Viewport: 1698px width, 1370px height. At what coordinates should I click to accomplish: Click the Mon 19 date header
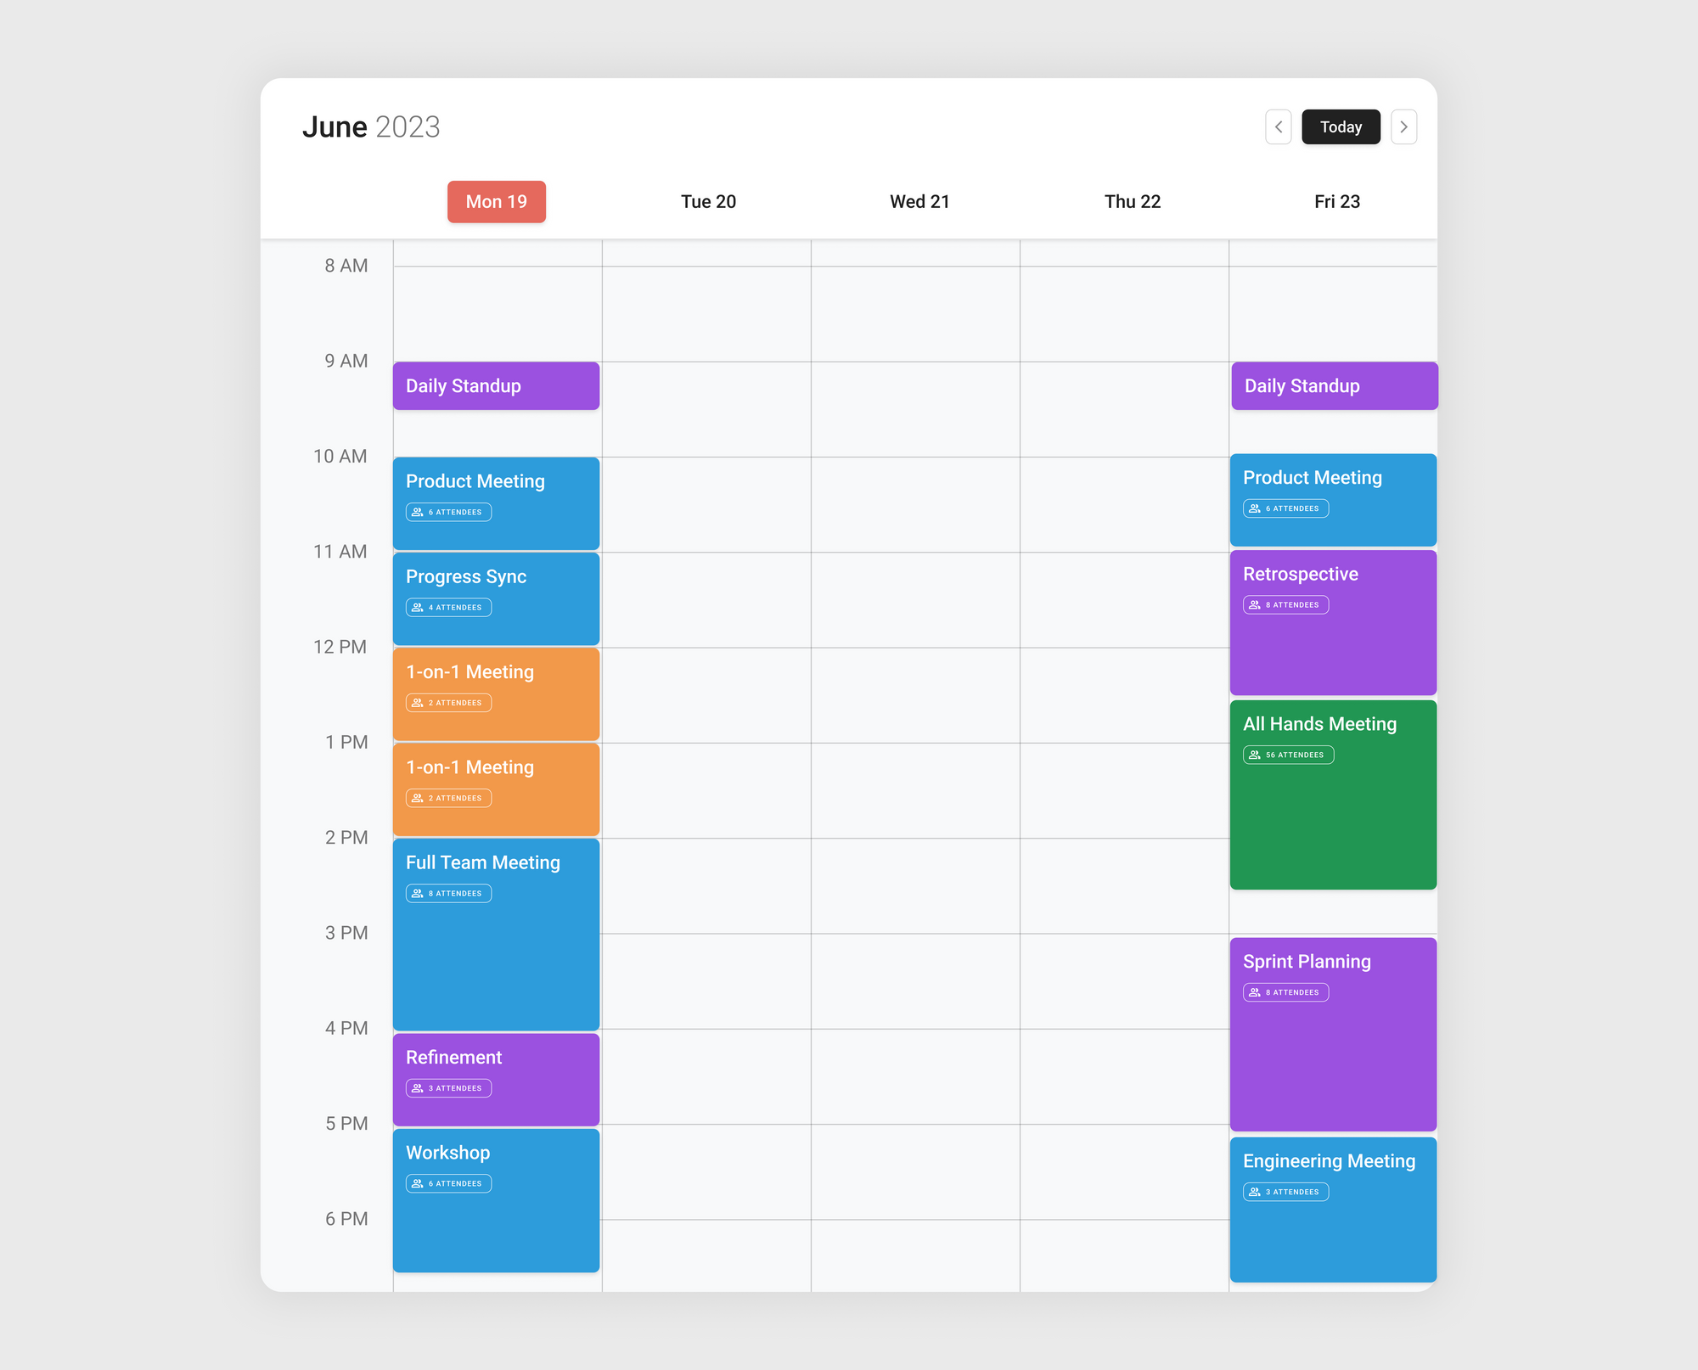[x=497, y=201]
